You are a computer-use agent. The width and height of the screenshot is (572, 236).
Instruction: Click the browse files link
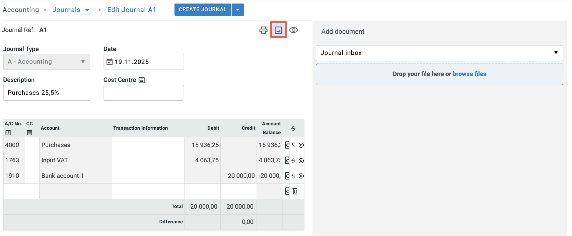pos(469,74)
